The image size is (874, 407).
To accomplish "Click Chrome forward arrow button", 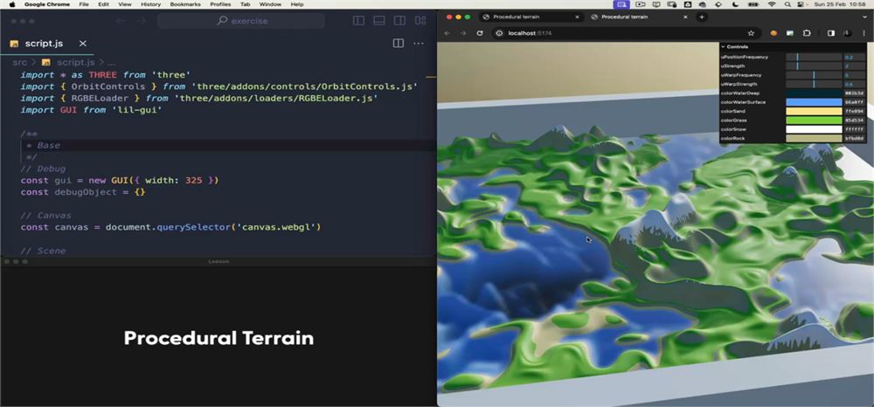I will (463, 33).
